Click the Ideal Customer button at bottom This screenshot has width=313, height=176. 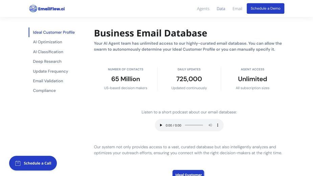[x=188, y=173]
